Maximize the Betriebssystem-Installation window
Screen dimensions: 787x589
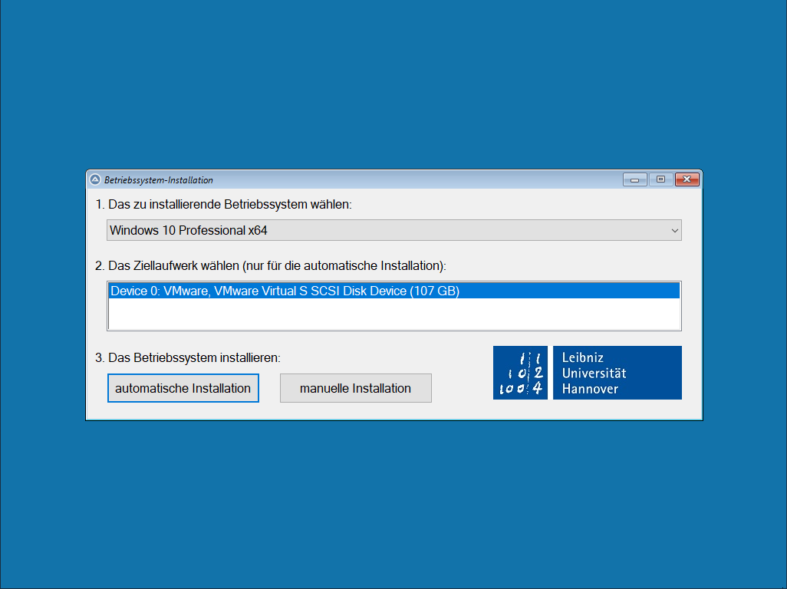point(661,179)
